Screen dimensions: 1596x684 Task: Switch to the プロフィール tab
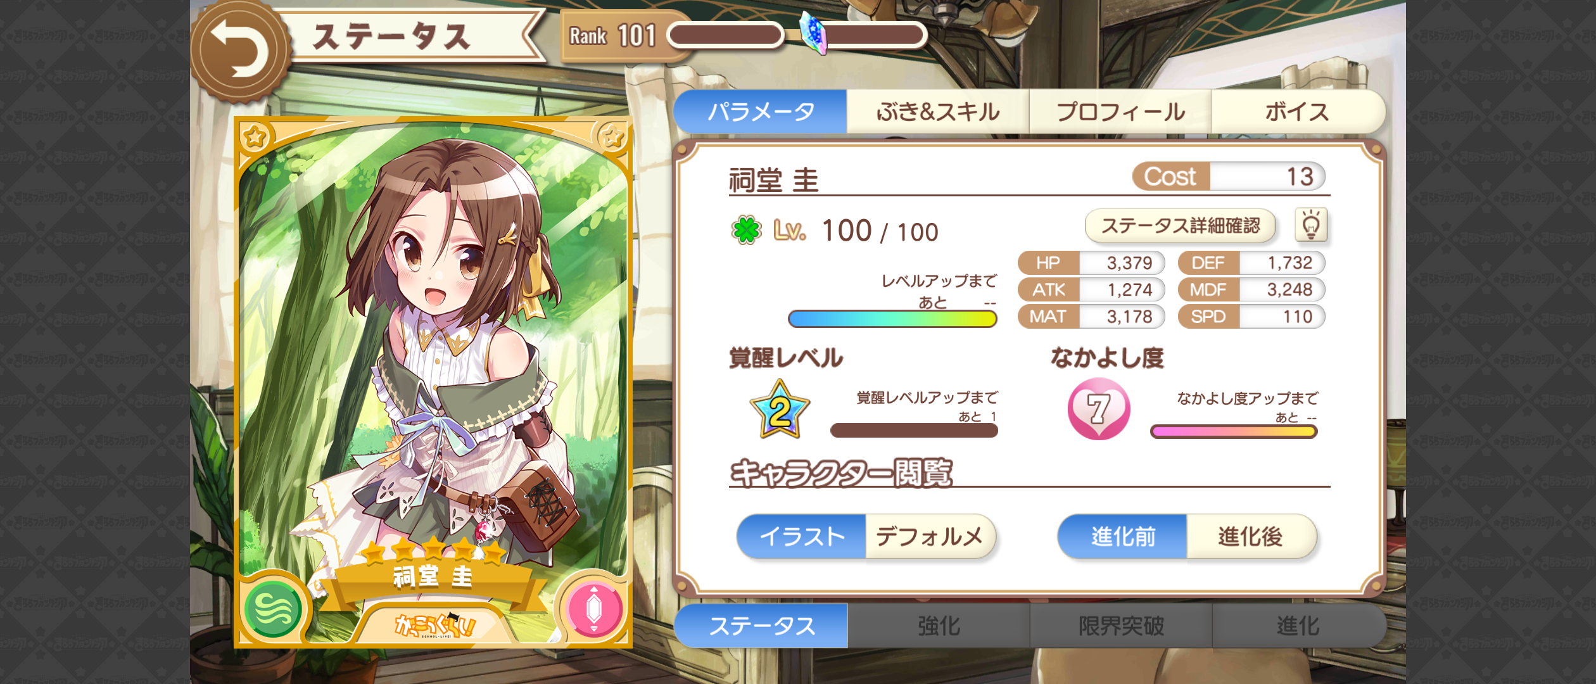1120,111
